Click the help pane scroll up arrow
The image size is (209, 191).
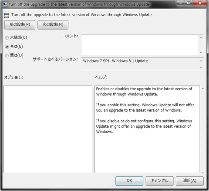click(203, 89)
